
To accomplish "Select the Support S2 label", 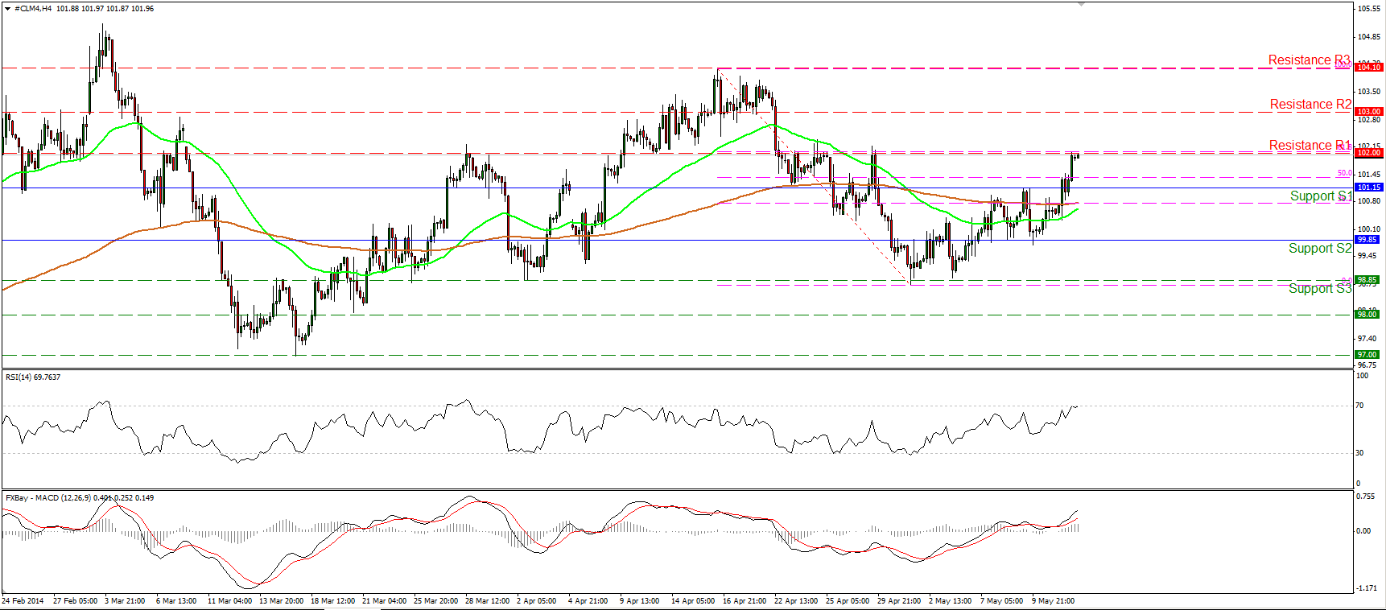I will (1320, 249).
